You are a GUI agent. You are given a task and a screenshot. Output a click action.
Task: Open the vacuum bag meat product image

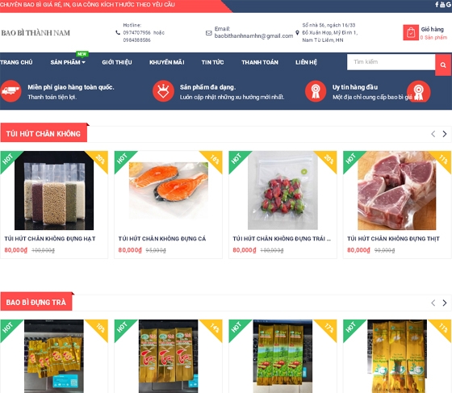[x=397, y=190]
